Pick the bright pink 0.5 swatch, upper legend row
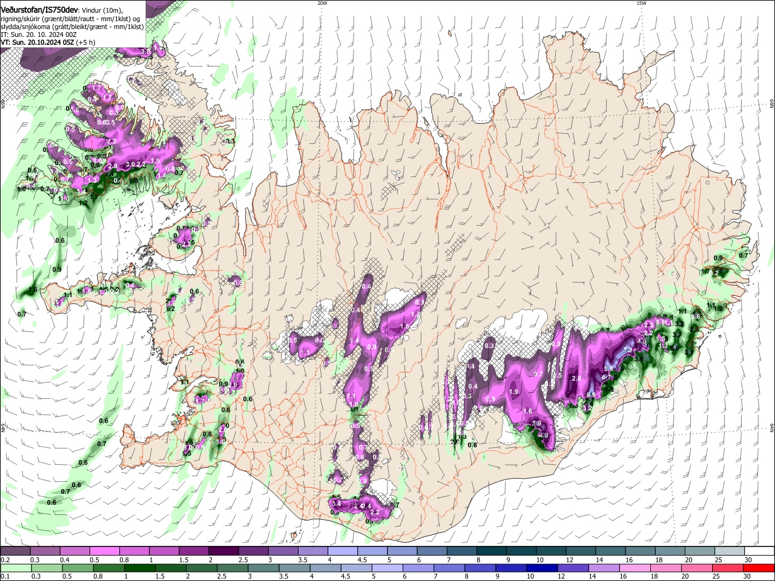Viewport: 775px width, 581px height. coord(104,551)
